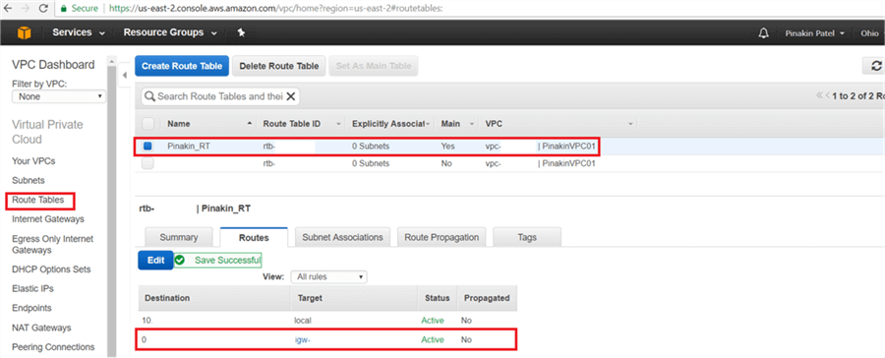Click the Edit routes button

click(155, 261)
